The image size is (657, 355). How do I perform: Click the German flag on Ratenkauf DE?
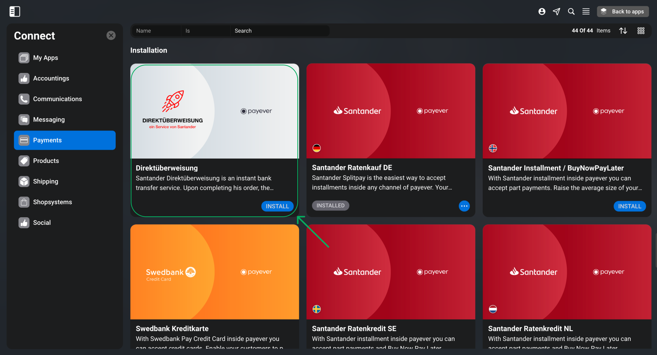coord(317,148)
